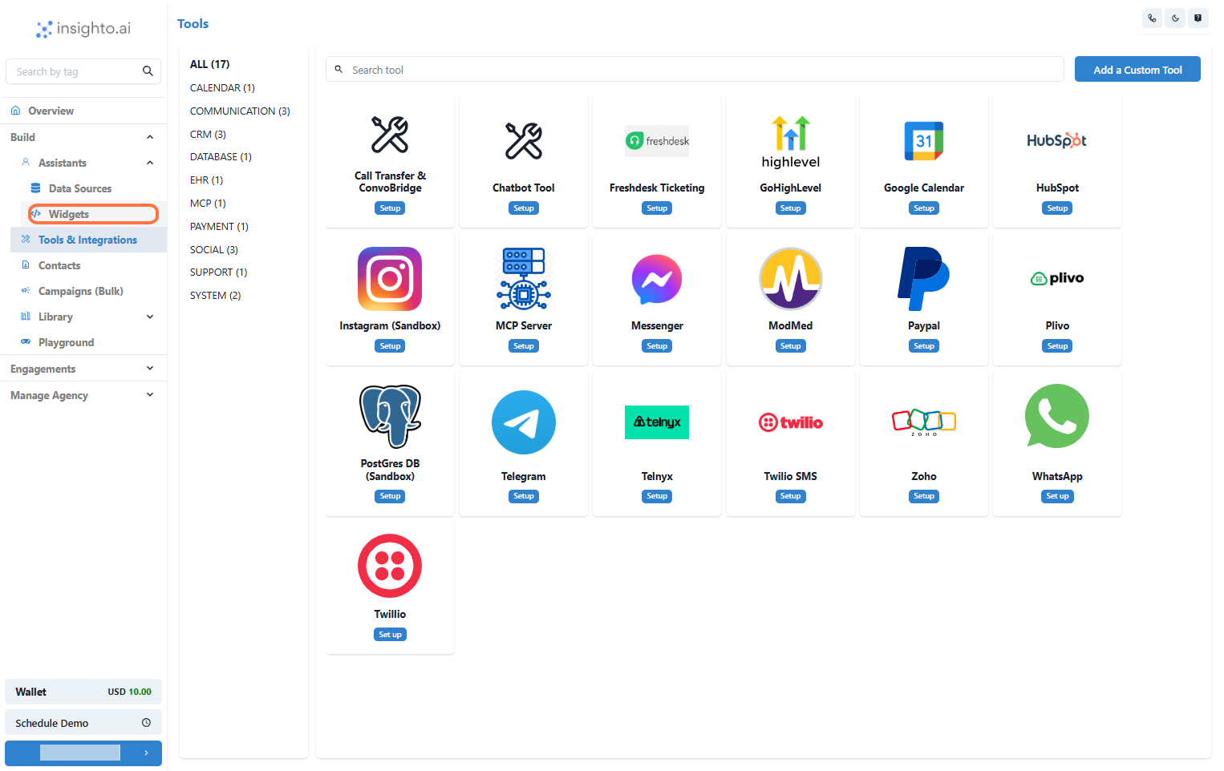The image size is (1224, 771).
Task: Filter tools by SYSTEM (2)
Action: [x=215, y=295]
